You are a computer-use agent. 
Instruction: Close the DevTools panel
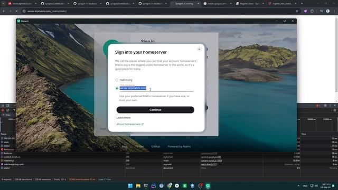[x=335, y=106]
